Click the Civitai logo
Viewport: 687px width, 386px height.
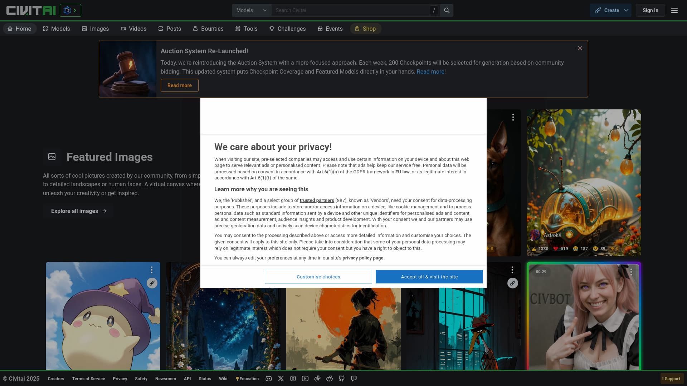click(x=31, y=10)
